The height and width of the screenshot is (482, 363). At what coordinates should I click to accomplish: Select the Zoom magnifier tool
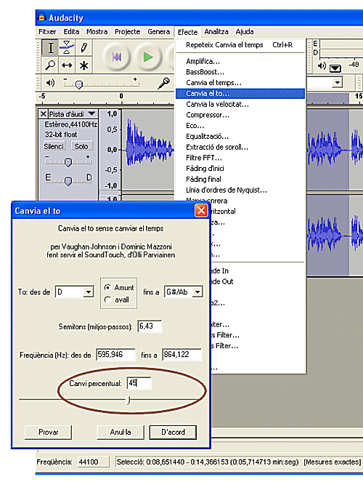click(50, 65)
